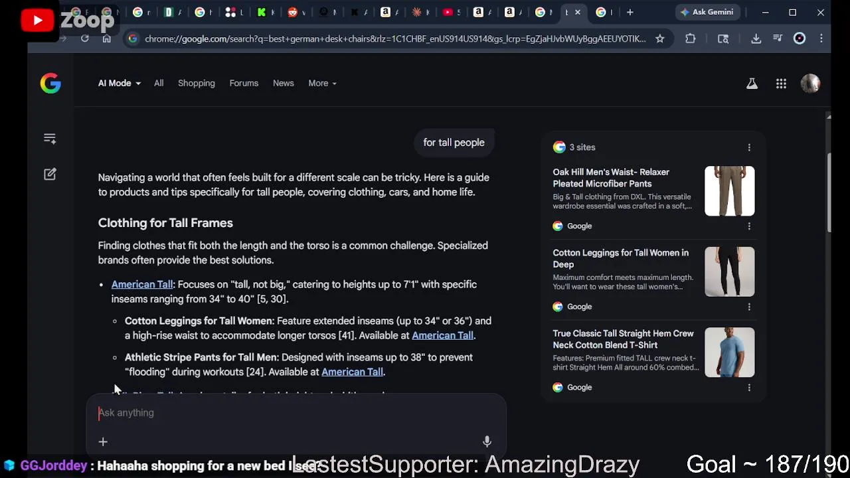
Task: Open the Downloads arrow icon
Action: (756, 39)
